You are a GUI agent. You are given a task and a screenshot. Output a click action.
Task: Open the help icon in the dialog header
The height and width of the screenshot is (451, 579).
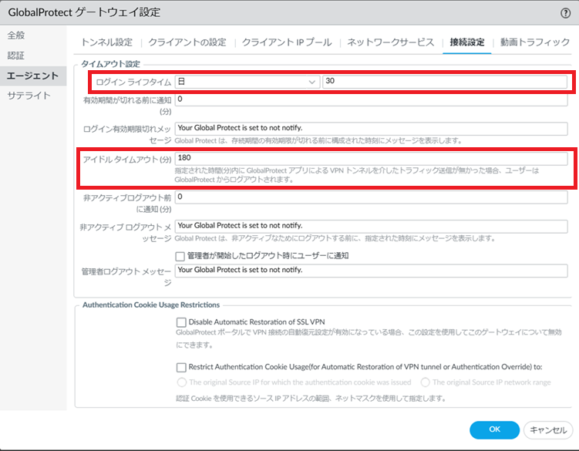[565, 13]
